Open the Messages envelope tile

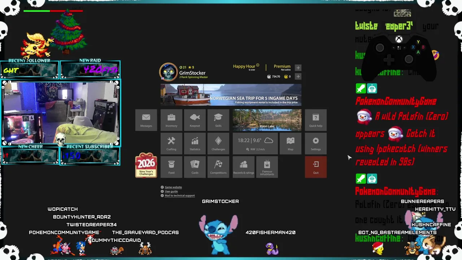click(146, 120)
